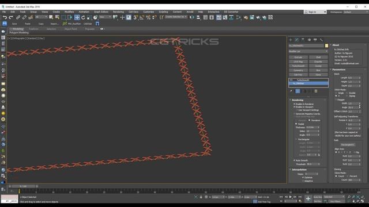This screenshot has height=207, width=369.
Task: Open the Utilities wrench panel tab
Action: [322, 40]
